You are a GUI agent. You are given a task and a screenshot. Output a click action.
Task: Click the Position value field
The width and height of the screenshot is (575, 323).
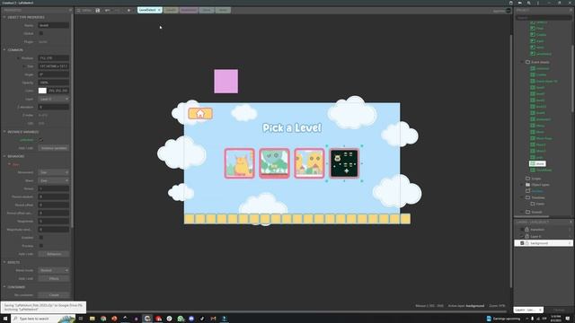pyautogui.click(x=54, y=57)
